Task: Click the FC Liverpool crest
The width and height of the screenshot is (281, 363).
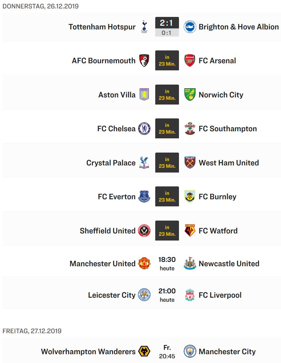Action: [x=190, y=295]
